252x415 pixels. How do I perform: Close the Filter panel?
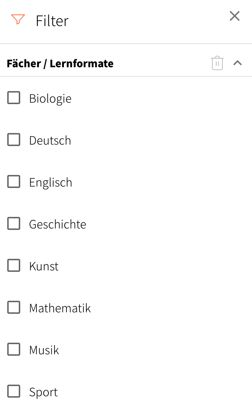(235, 16)
